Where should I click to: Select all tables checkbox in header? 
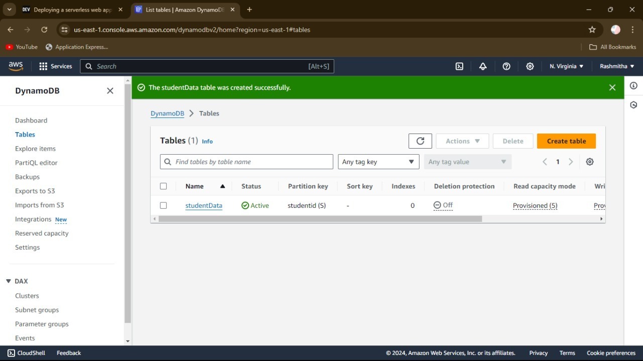[163, 186]
